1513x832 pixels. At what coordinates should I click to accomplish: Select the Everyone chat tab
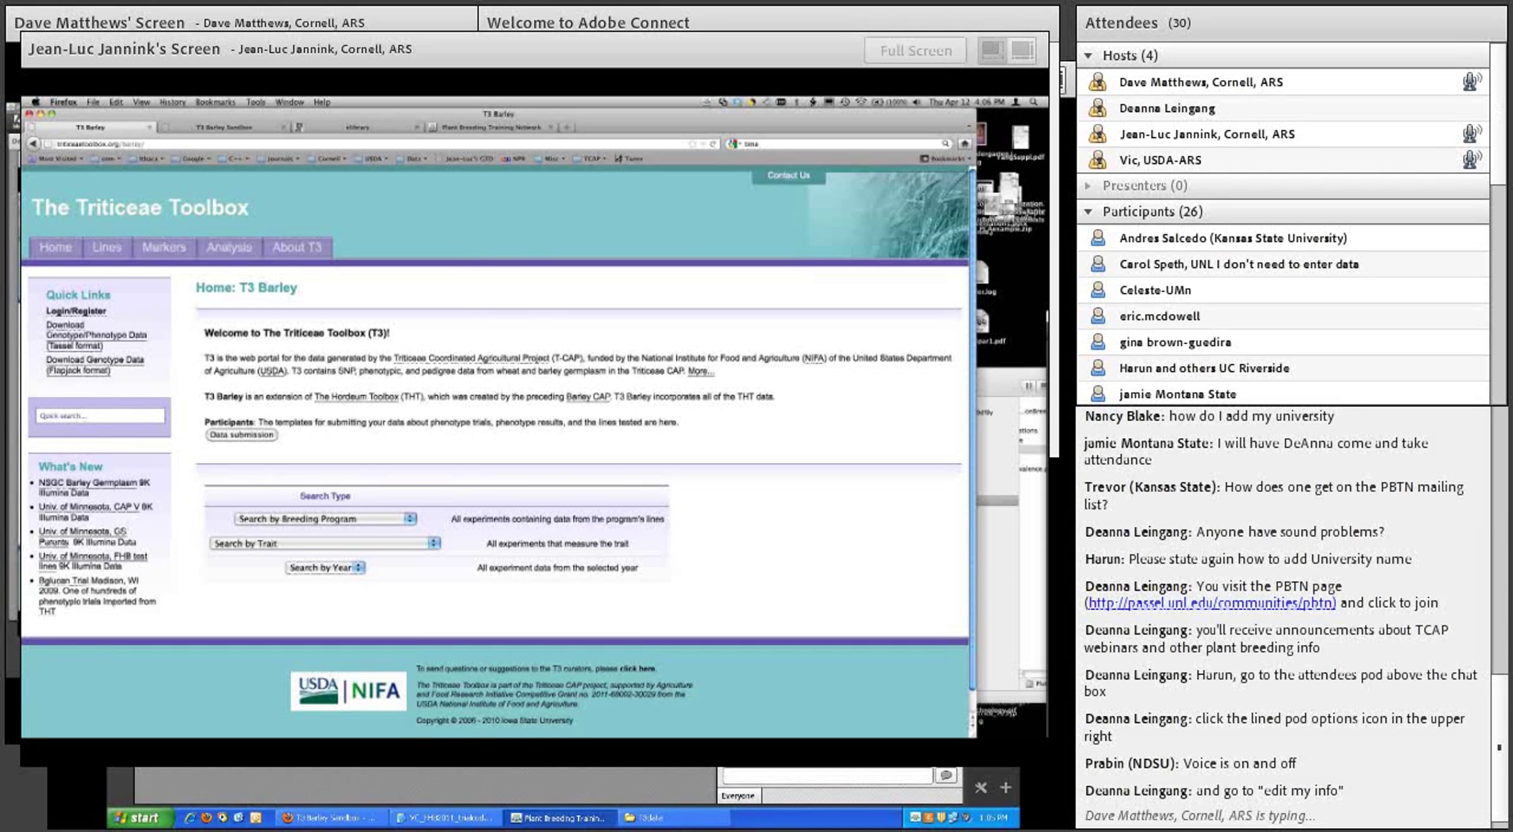[x=738, y=795]
